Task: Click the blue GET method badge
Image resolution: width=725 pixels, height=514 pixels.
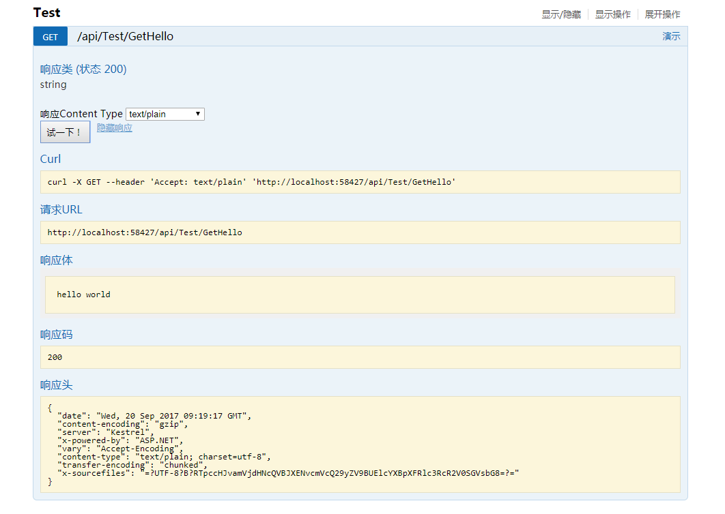Action: tap(51, 37)
